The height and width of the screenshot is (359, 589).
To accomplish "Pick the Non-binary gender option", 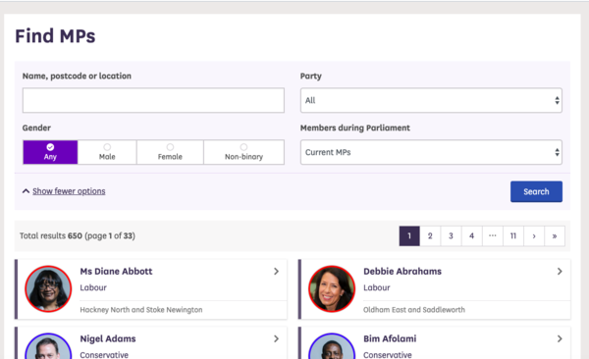I will pos(243,152).
